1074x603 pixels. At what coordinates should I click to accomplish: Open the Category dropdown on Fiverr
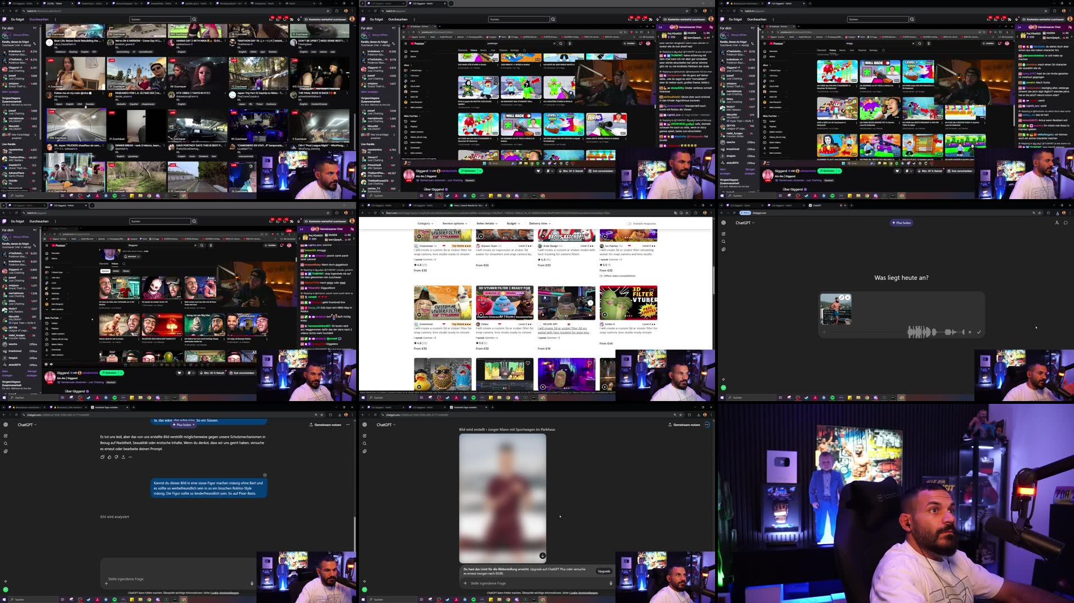426,223
